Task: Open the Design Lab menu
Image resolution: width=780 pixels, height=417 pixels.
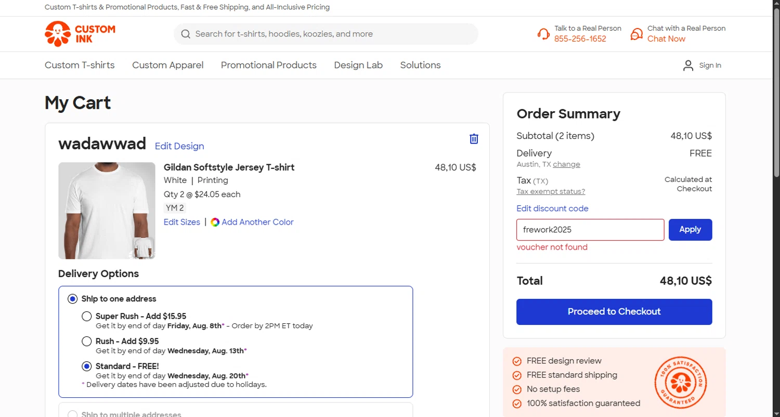Action: (x=358, y=66)
